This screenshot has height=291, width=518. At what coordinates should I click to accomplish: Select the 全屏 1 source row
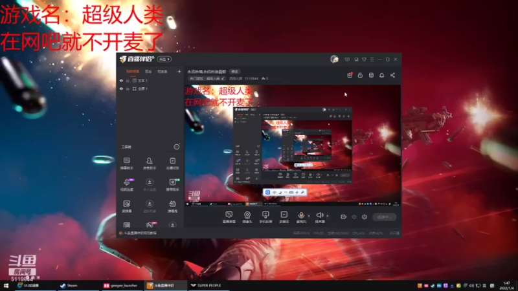150,89
